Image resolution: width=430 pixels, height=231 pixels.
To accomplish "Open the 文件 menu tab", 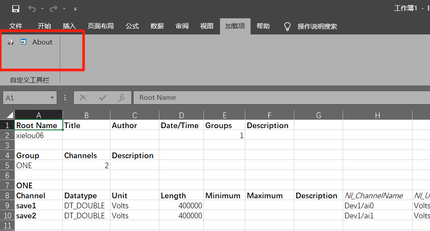I will click(16, 26).
